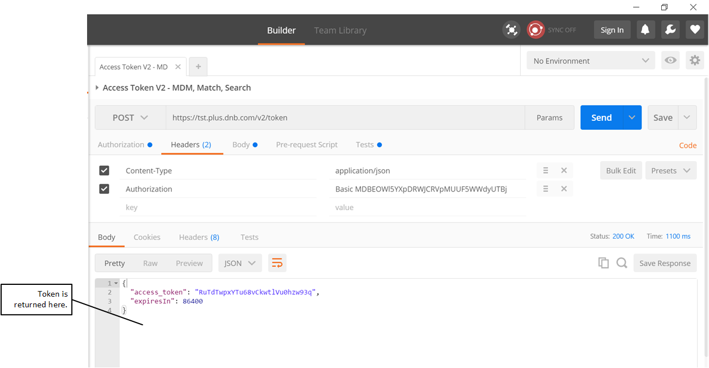The height and width of the screenshot is (368, 709).
Task: Select the Preview response view
Action: 189,263
